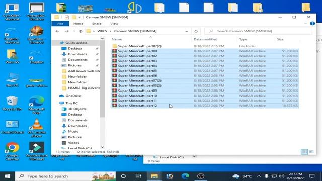Open Downloads under Quick access
The height and width of the screenshot is (181, 322).
click(77, 54)
